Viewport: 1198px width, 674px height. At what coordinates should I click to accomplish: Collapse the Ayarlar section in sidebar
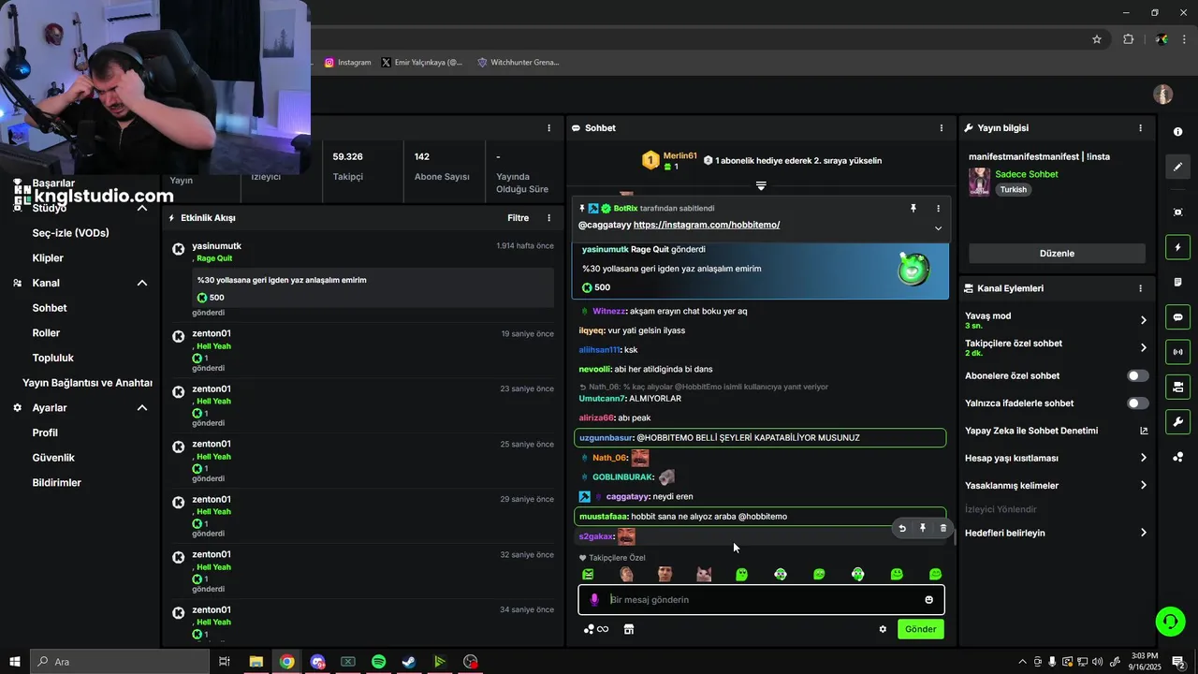(142, 408)
